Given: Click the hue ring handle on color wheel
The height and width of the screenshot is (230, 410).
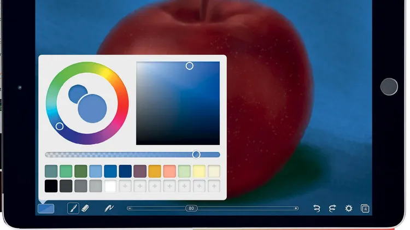Looking at the screenshot, I should [x=60, y=126].
